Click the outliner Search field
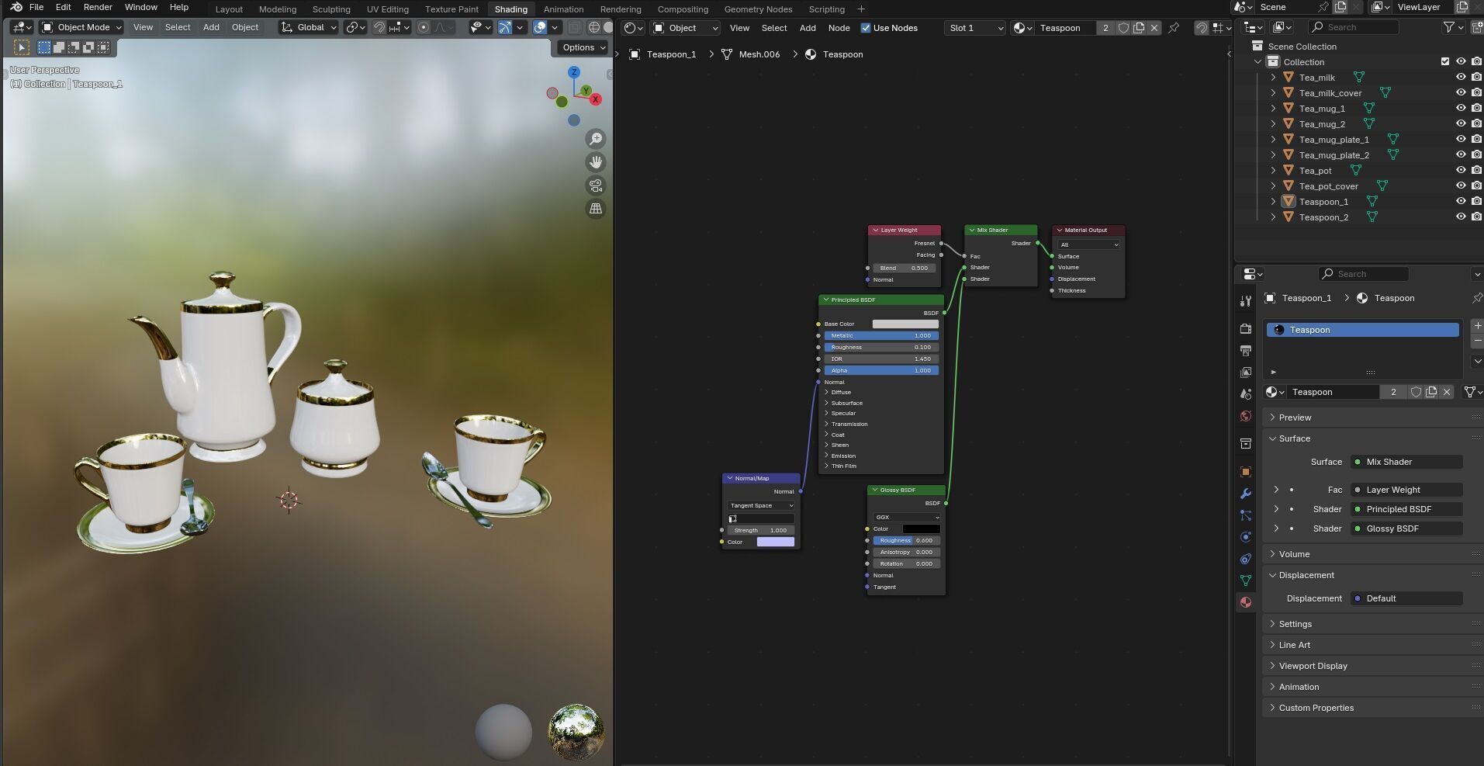This screenshot has width=1484, height=766. point(1354,27)
